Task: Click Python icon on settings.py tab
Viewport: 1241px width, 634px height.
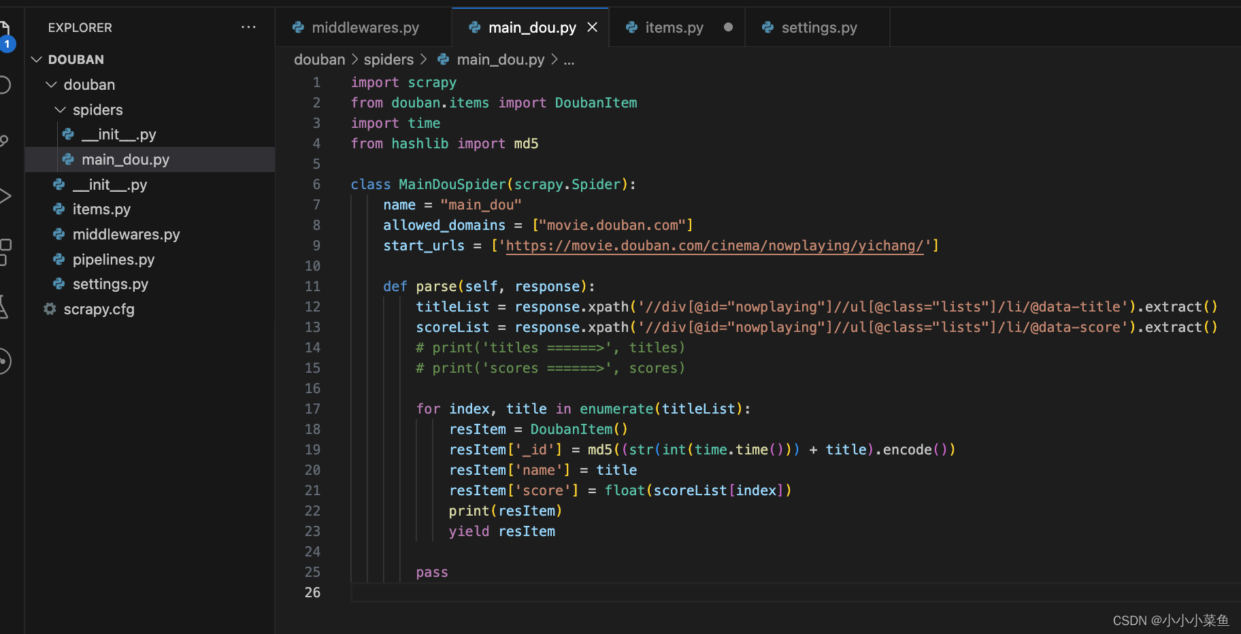Action: pos(768,27)
